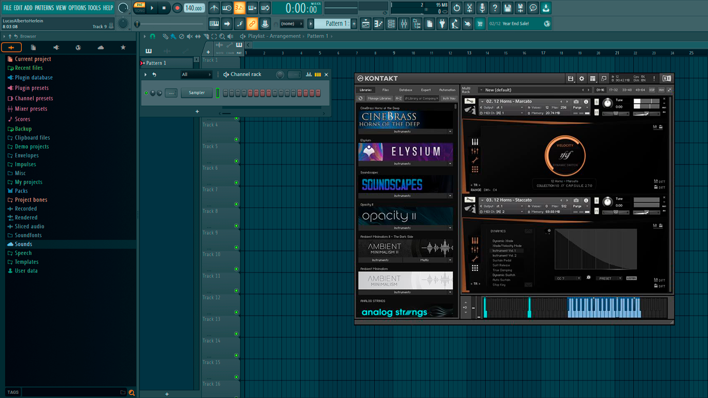Click the question mark help icon
708x398 pixels.
click(x=495, y=8)
